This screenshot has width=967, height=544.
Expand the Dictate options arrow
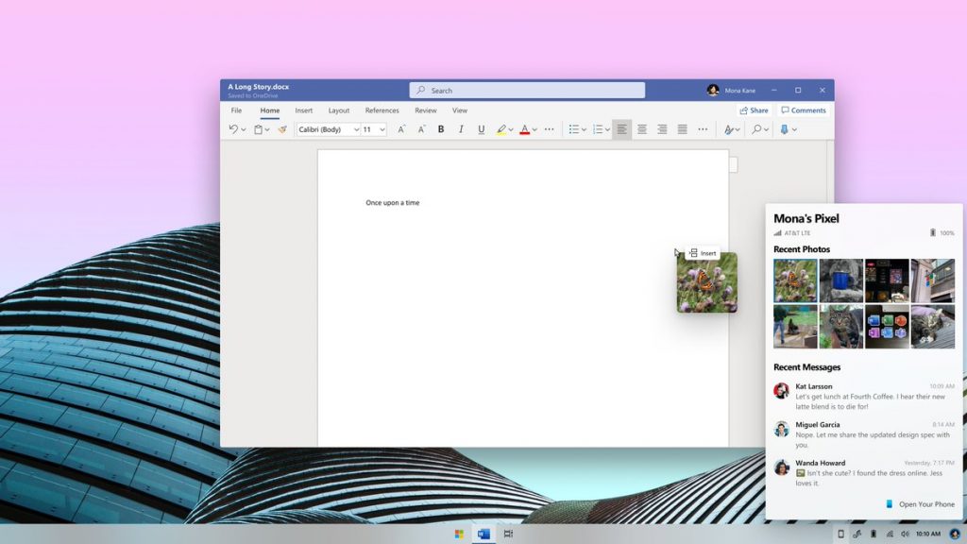click(x=794, y=129)
